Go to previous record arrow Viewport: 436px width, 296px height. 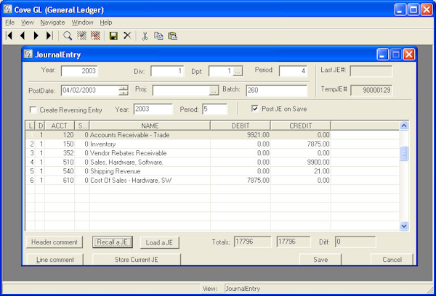tap(23, 36)
